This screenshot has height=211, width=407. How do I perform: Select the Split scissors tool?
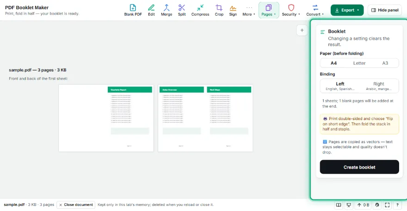point(182,10)
